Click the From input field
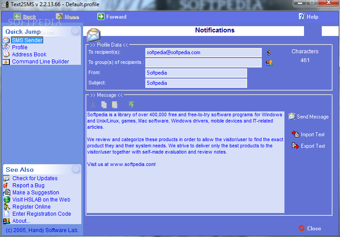 click(x=196, y=73)
